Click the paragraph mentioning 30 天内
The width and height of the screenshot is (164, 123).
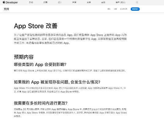[70, 113]
